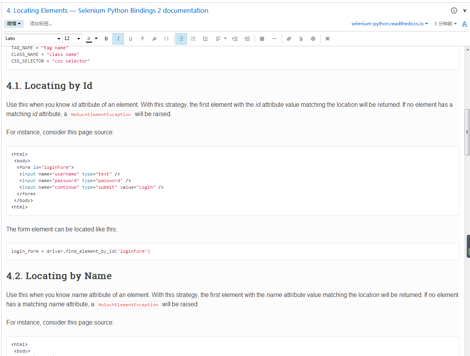This screenshot has height=356, width=470.
Task: Open the font color dropdown arrow
Action: tap(96, 39)
